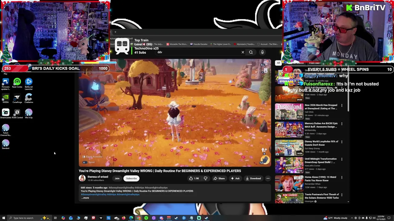Open Microsoft Edge from the taskbar
Viewport: 394px width, 221px height.
point(131,218)
